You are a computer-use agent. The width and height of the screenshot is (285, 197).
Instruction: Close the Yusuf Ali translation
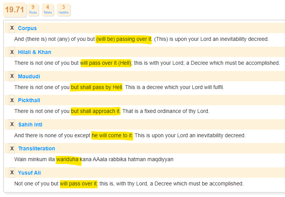[12, 173]
